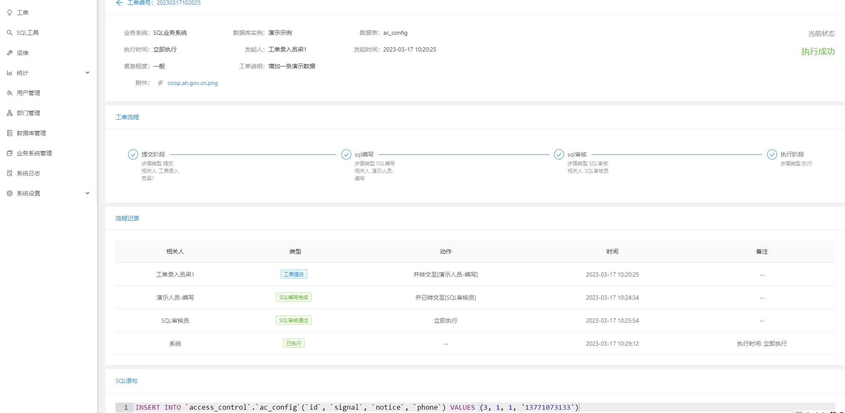Click the 执行阶段 step check icon

pyautogui.click(x=772, y=154)
